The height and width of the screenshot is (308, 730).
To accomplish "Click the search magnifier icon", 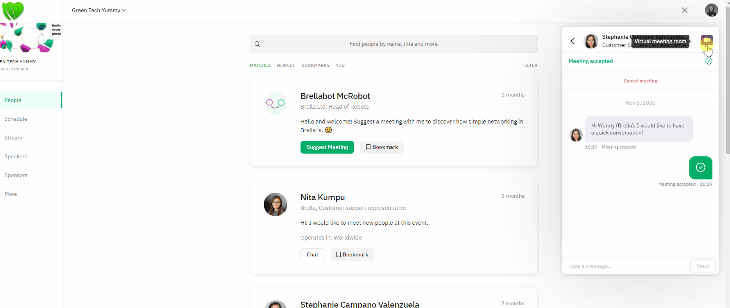I will [257, 44].
